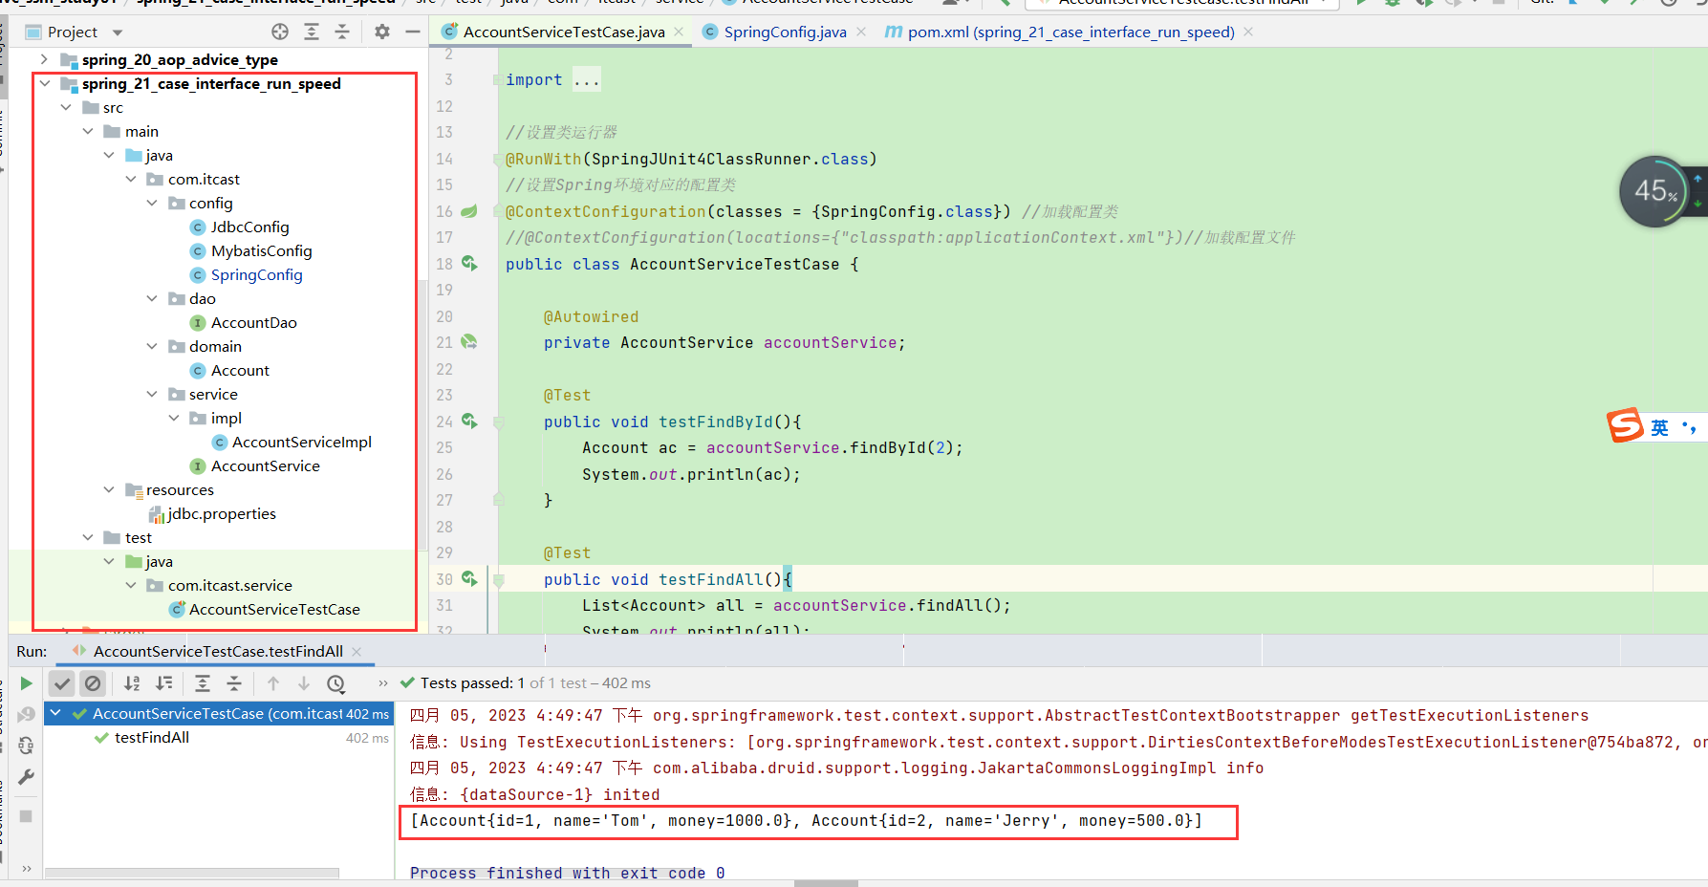The image size is (1708, 887).
Task: Collapse the main folder node
Action: tap(88, 131)
